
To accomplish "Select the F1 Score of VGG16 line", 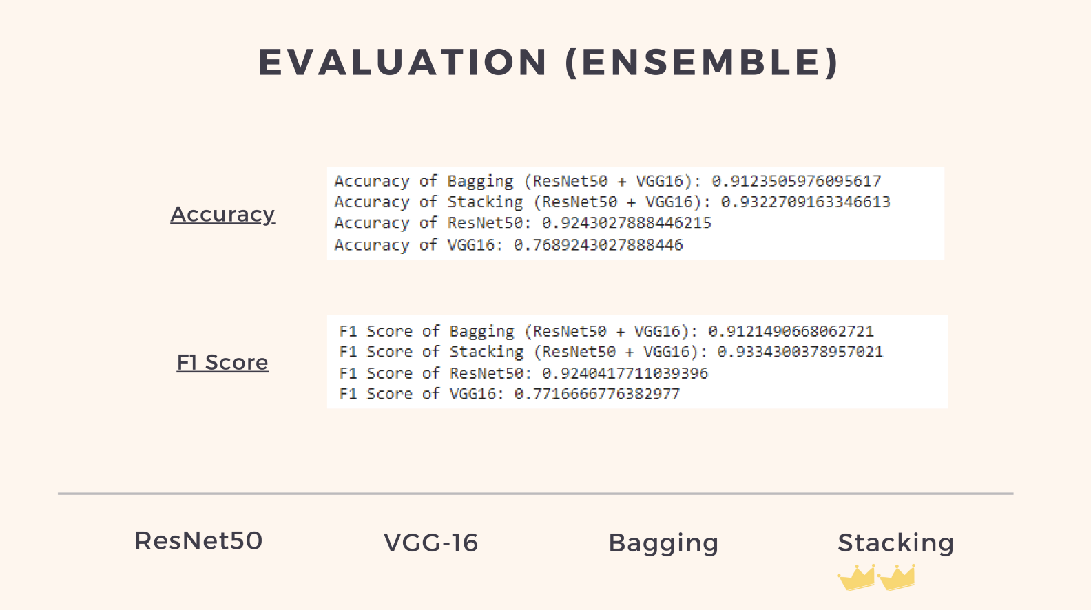I will coord(510,394).
